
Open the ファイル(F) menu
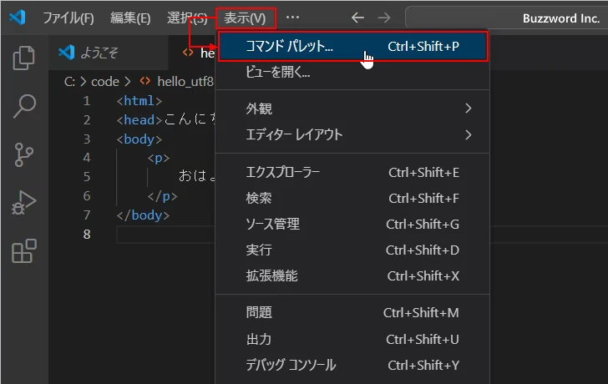(x=68, y=18)
